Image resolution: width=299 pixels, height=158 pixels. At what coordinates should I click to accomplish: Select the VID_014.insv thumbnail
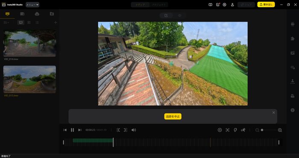click(30, 43)
